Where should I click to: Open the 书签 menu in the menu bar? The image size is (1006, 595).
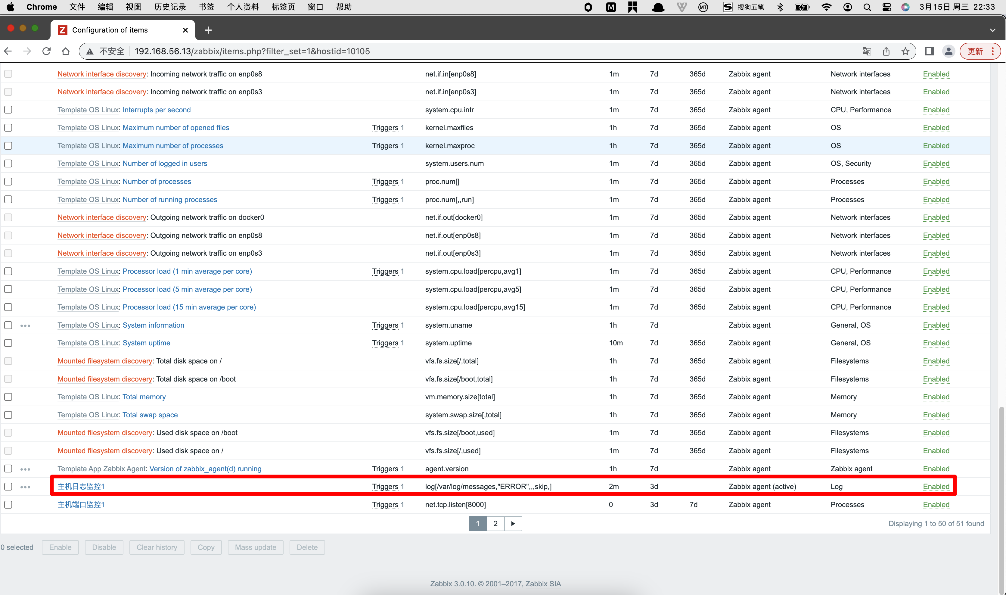(x=206, y=7)
